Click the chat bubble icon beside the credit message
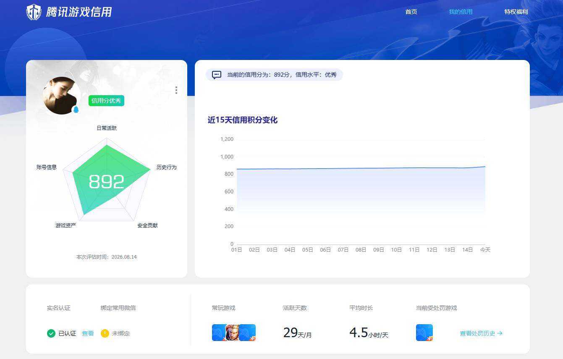The image size is (563, 359). click(x=217, y=75)
